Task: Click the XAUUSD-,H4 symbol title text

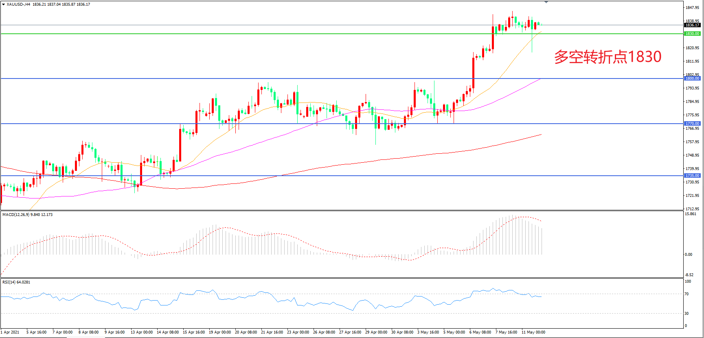Action: [x=18, y=4]
